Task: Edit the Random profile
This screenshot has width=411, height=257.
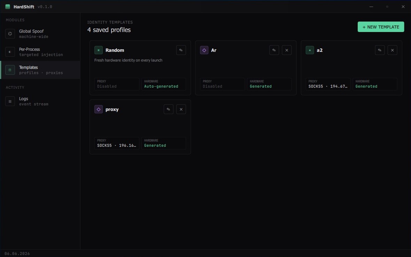Action: point(181,50)
